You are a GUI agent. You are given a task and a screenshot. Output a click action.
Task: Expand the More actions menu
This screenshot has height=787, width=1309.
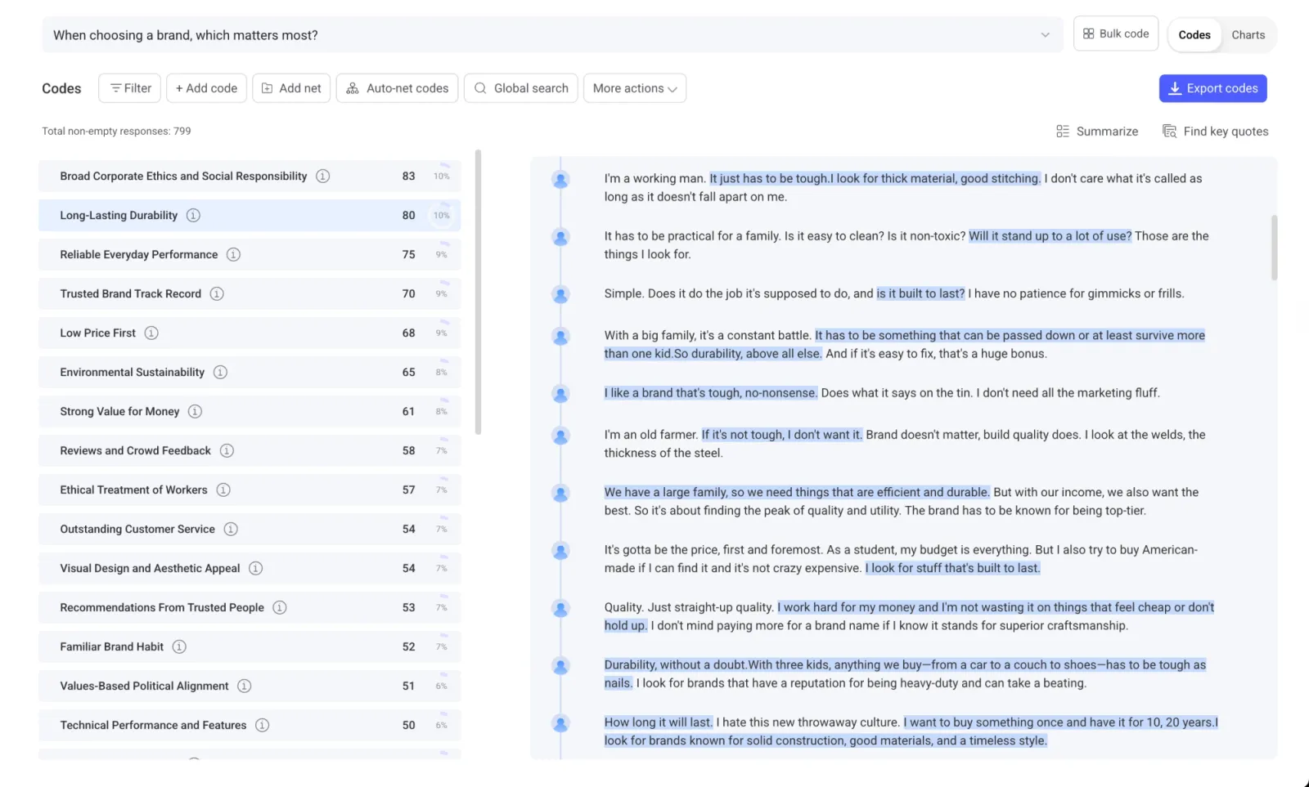coord(635,88)
